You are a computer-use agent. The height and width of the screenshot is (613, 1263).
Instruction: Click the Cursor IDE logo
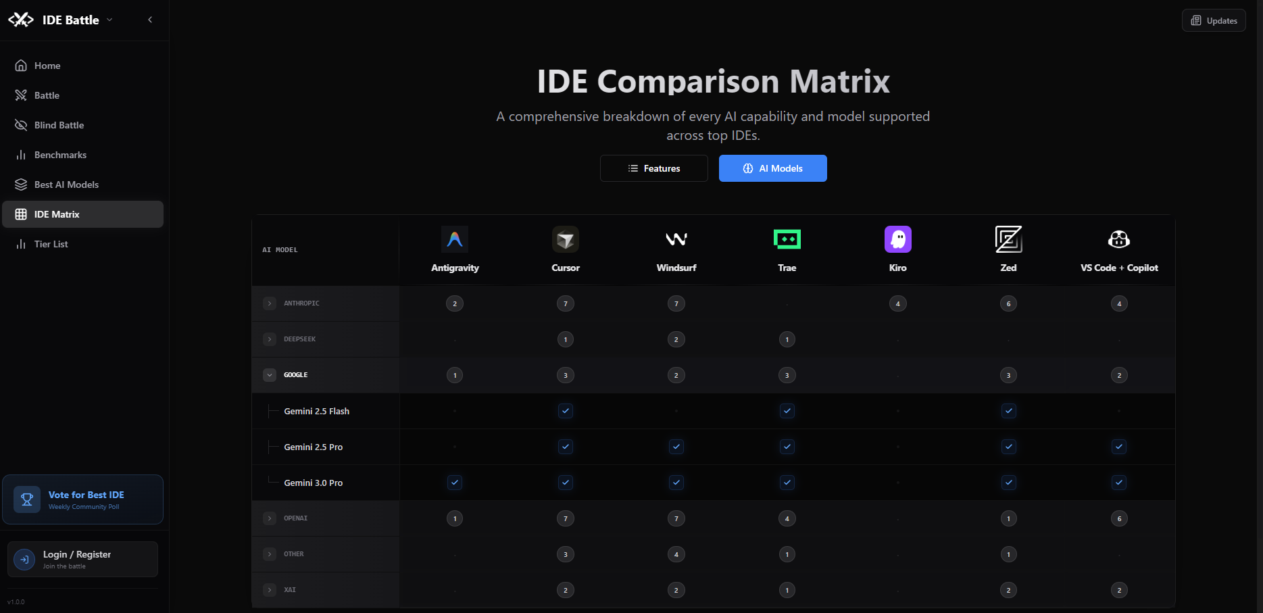(x=566, y=239)
